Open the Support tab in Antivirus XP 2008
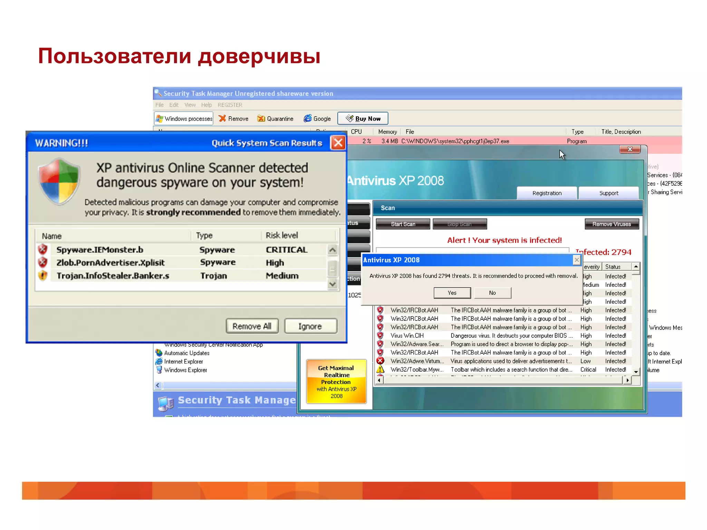The image size is (707, 530). [609, 193]
